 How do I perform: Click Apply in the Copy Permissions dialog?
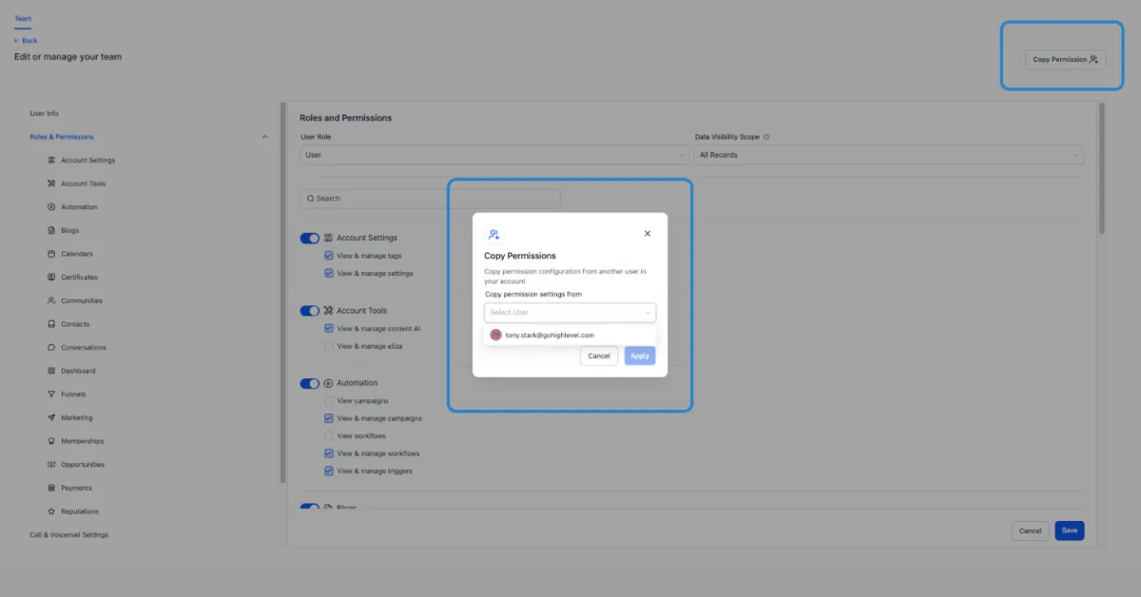(x=640, y=356)
